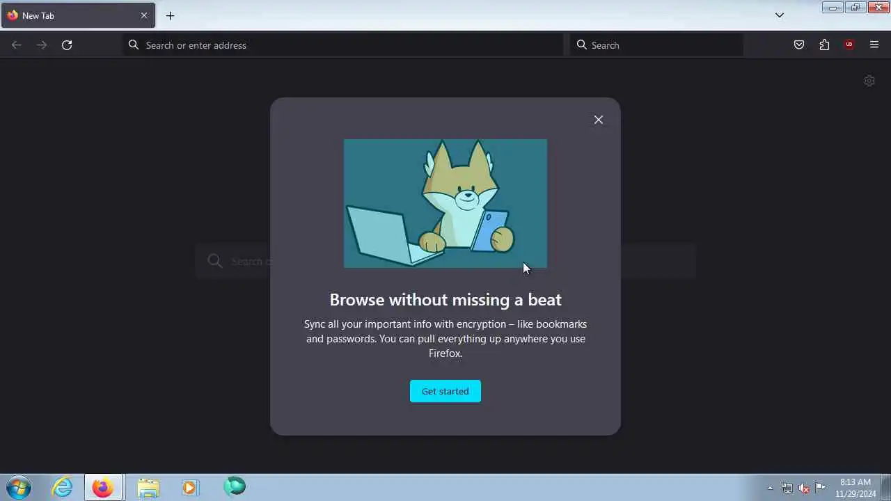This screenshot has height=501, width=891.
Task: Close the sync promotion dialog
Action: tap(599, 120)
